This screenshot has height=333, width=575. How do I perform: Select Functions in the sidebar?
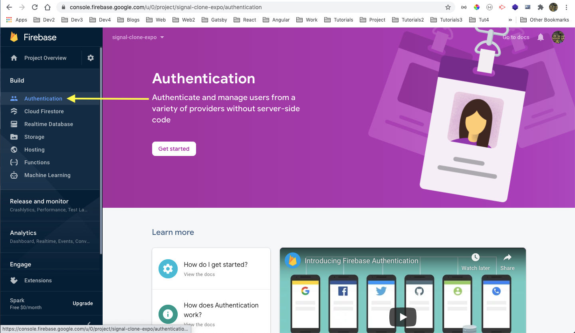tap(50, 162)
